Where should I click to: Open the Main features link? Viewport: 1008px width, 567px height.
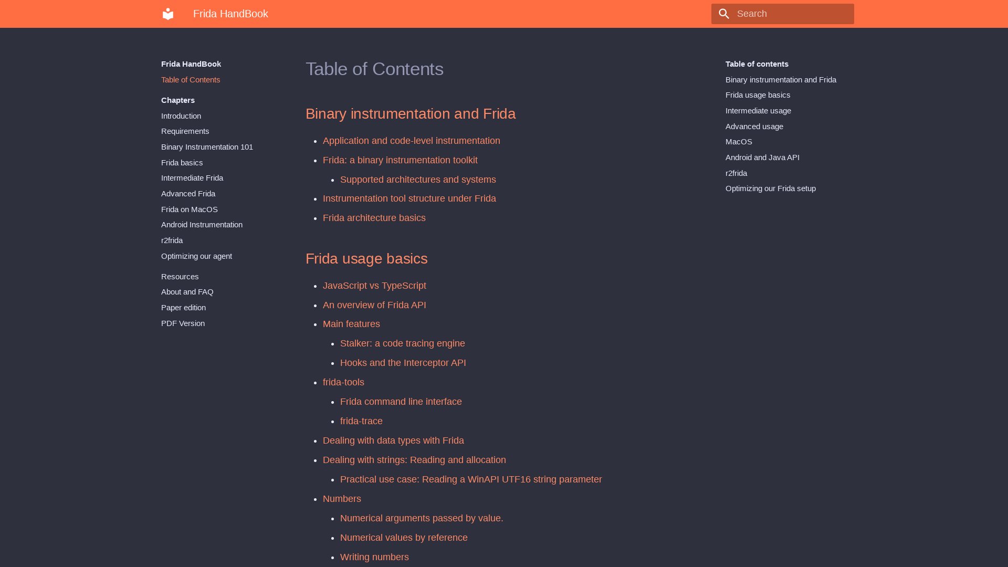coord(351,324)
